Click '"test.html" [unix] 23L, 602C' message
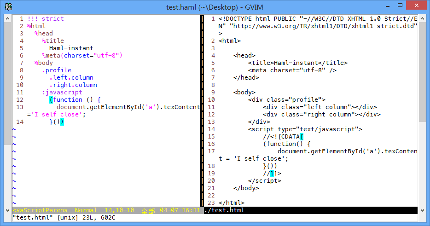This screenshot has width=430, height=226. [x=64, y=218]
